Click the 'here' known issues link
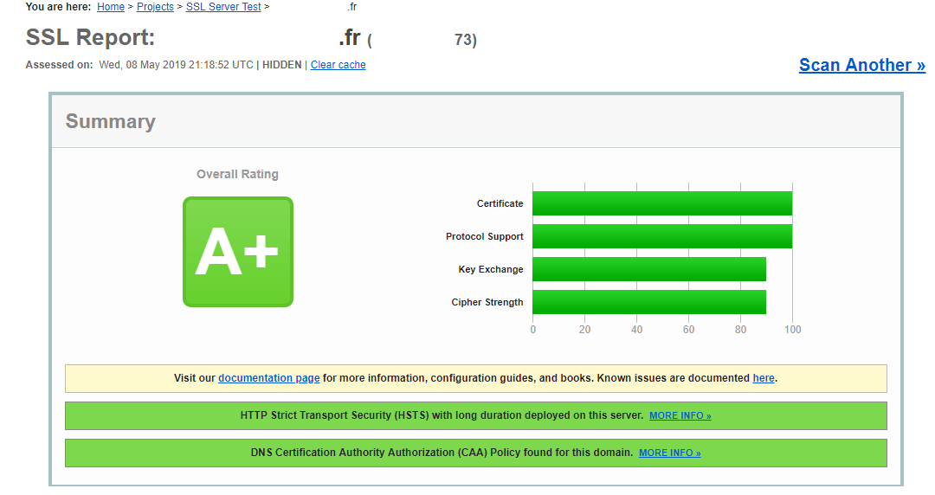This screenshot has height=495, width=935. (x=763, y=378)
